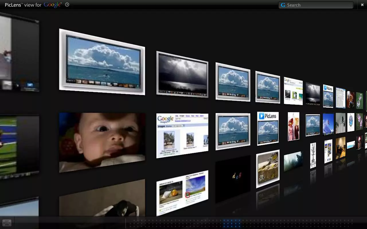Click the fullscreen toggle icon in bottom bar

7,223
